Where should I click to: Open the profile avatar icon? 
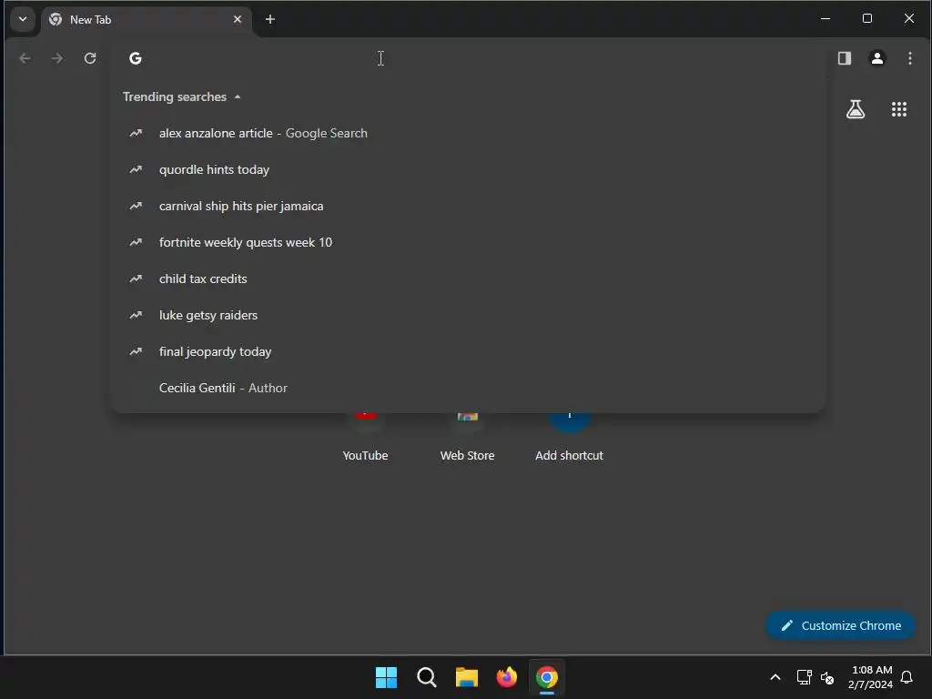(x=876, y=58)
